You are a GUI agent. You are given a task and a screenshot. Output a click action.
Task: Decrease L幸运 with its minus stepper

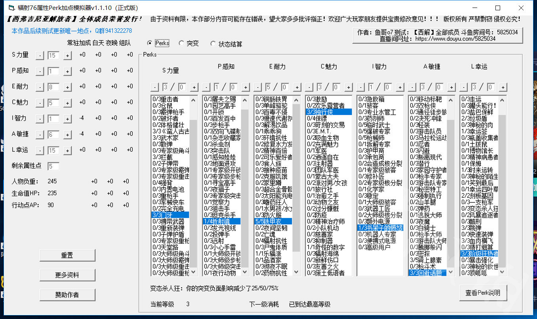tap(39, 151)
